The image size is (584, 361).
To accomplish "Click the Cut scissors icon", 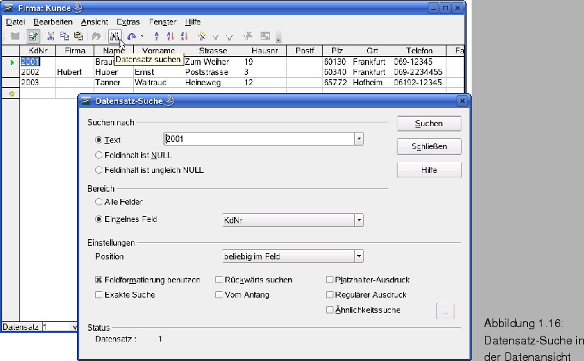I will pyautogui.click(x=50, y=36).
